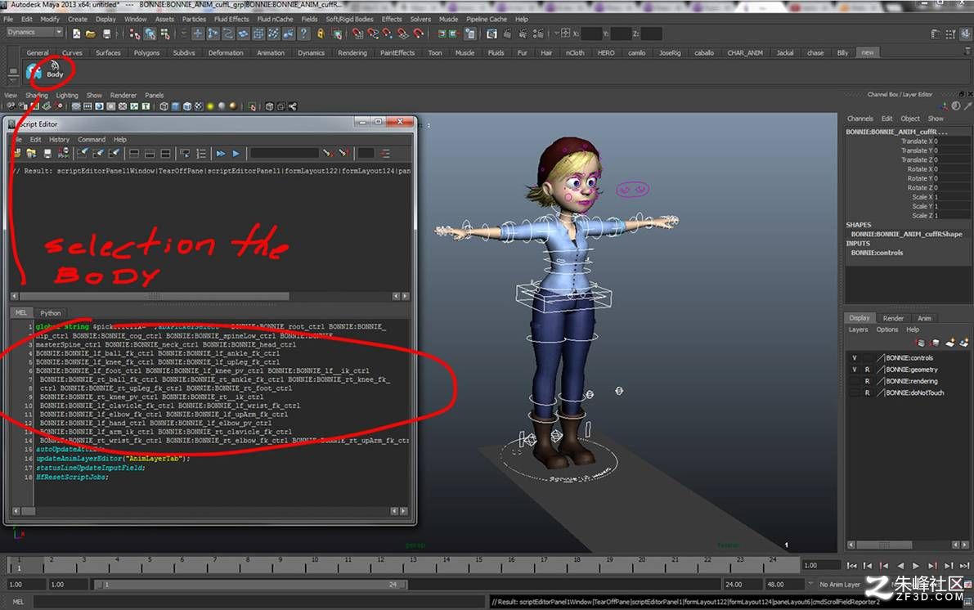
Task: Toggle visibility of BONNIE:rendering layer
Action: pyautogui.click(x=855, y=381)
